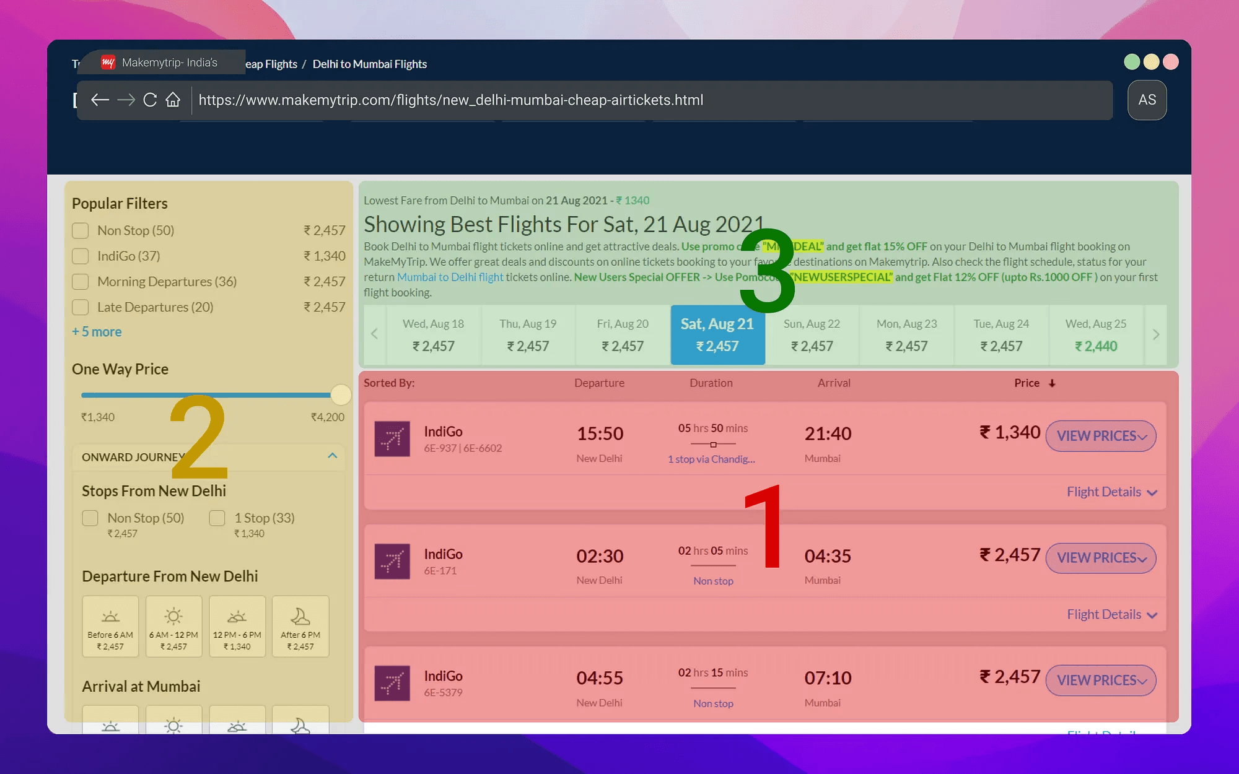Enable Morning Departures (36) filter
The width and height of the screenshot is (1239, 774).
click(x=81, y=282)
